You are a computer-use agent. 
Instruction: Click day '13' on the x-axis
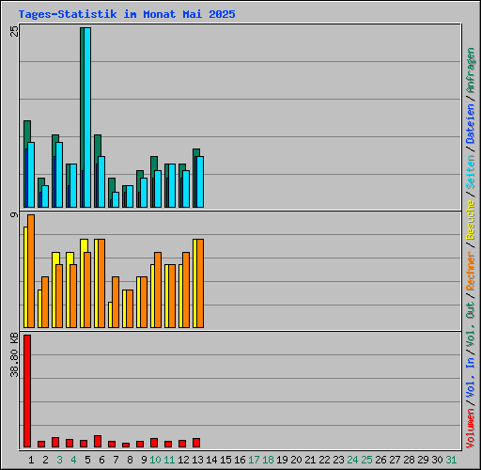(x=197, y=460)
